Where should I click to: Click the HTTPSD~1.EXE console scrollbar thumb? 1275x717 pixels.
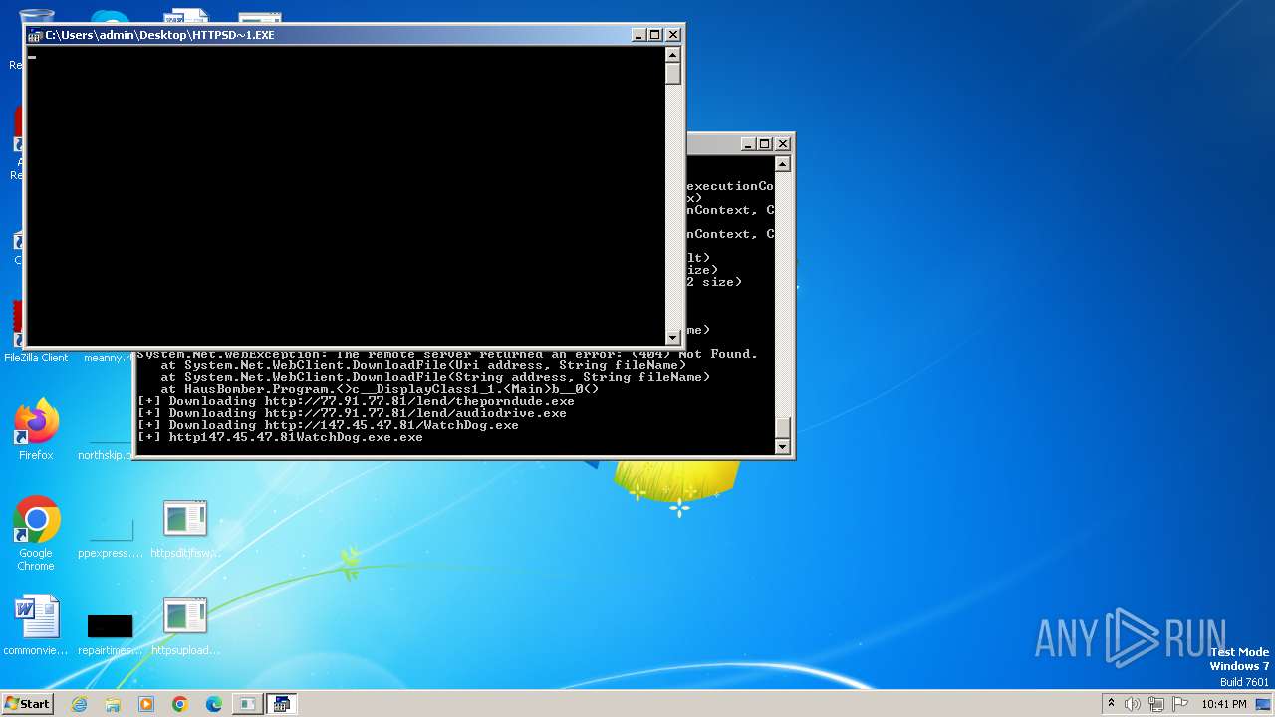click(x=673, y=73)
